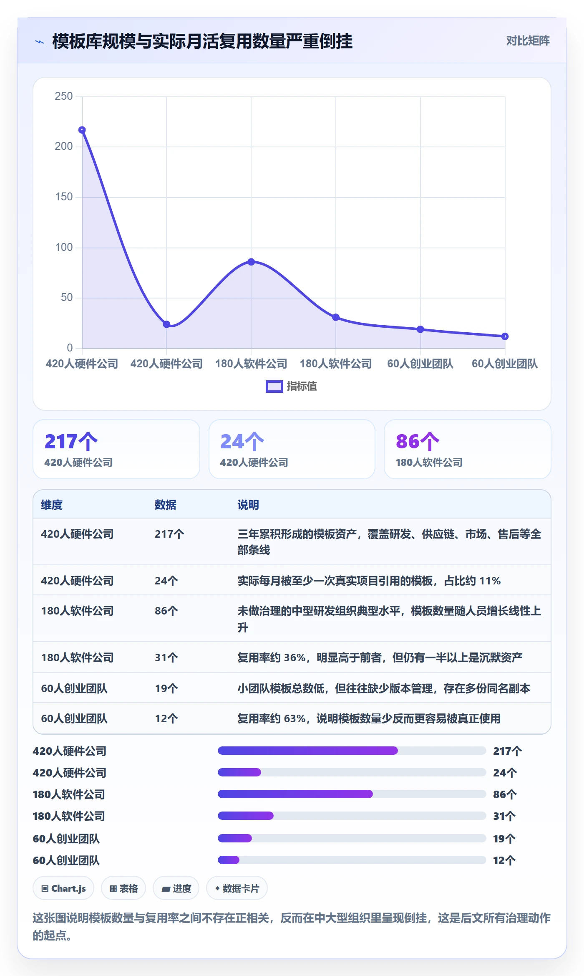Image resolution: width=584 pixels, height=976 pixels.
Task: Select the description starting with 未做治理的中型研发组织
Action: (390, 619)
